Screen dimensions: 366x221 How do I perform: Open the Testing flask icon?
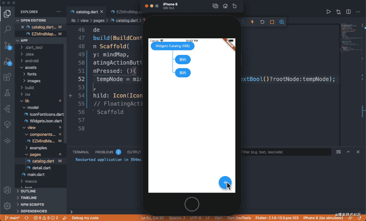click(7, 93)
